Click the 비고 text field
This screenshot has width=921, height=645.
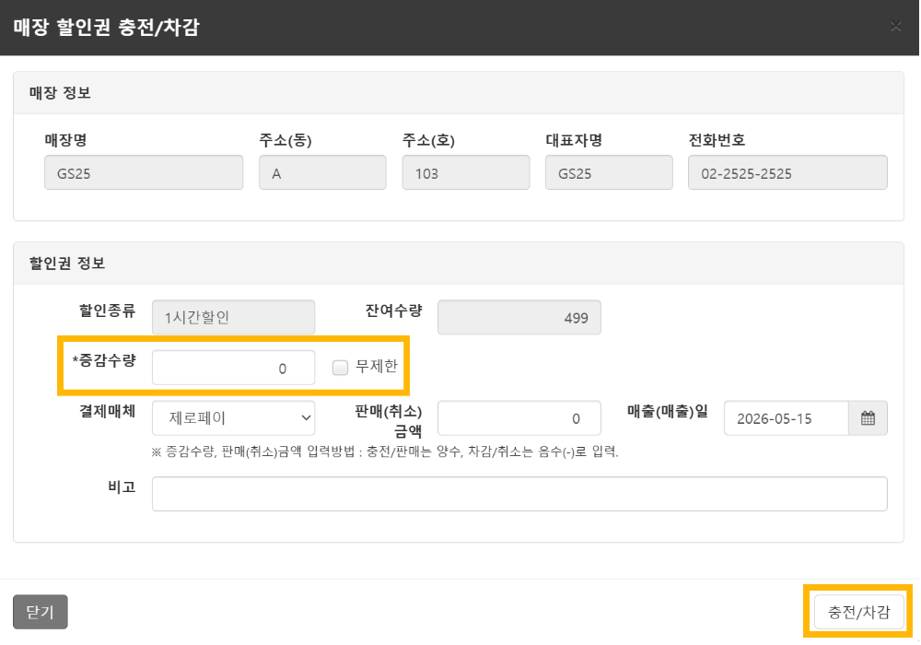click(519, 494)
